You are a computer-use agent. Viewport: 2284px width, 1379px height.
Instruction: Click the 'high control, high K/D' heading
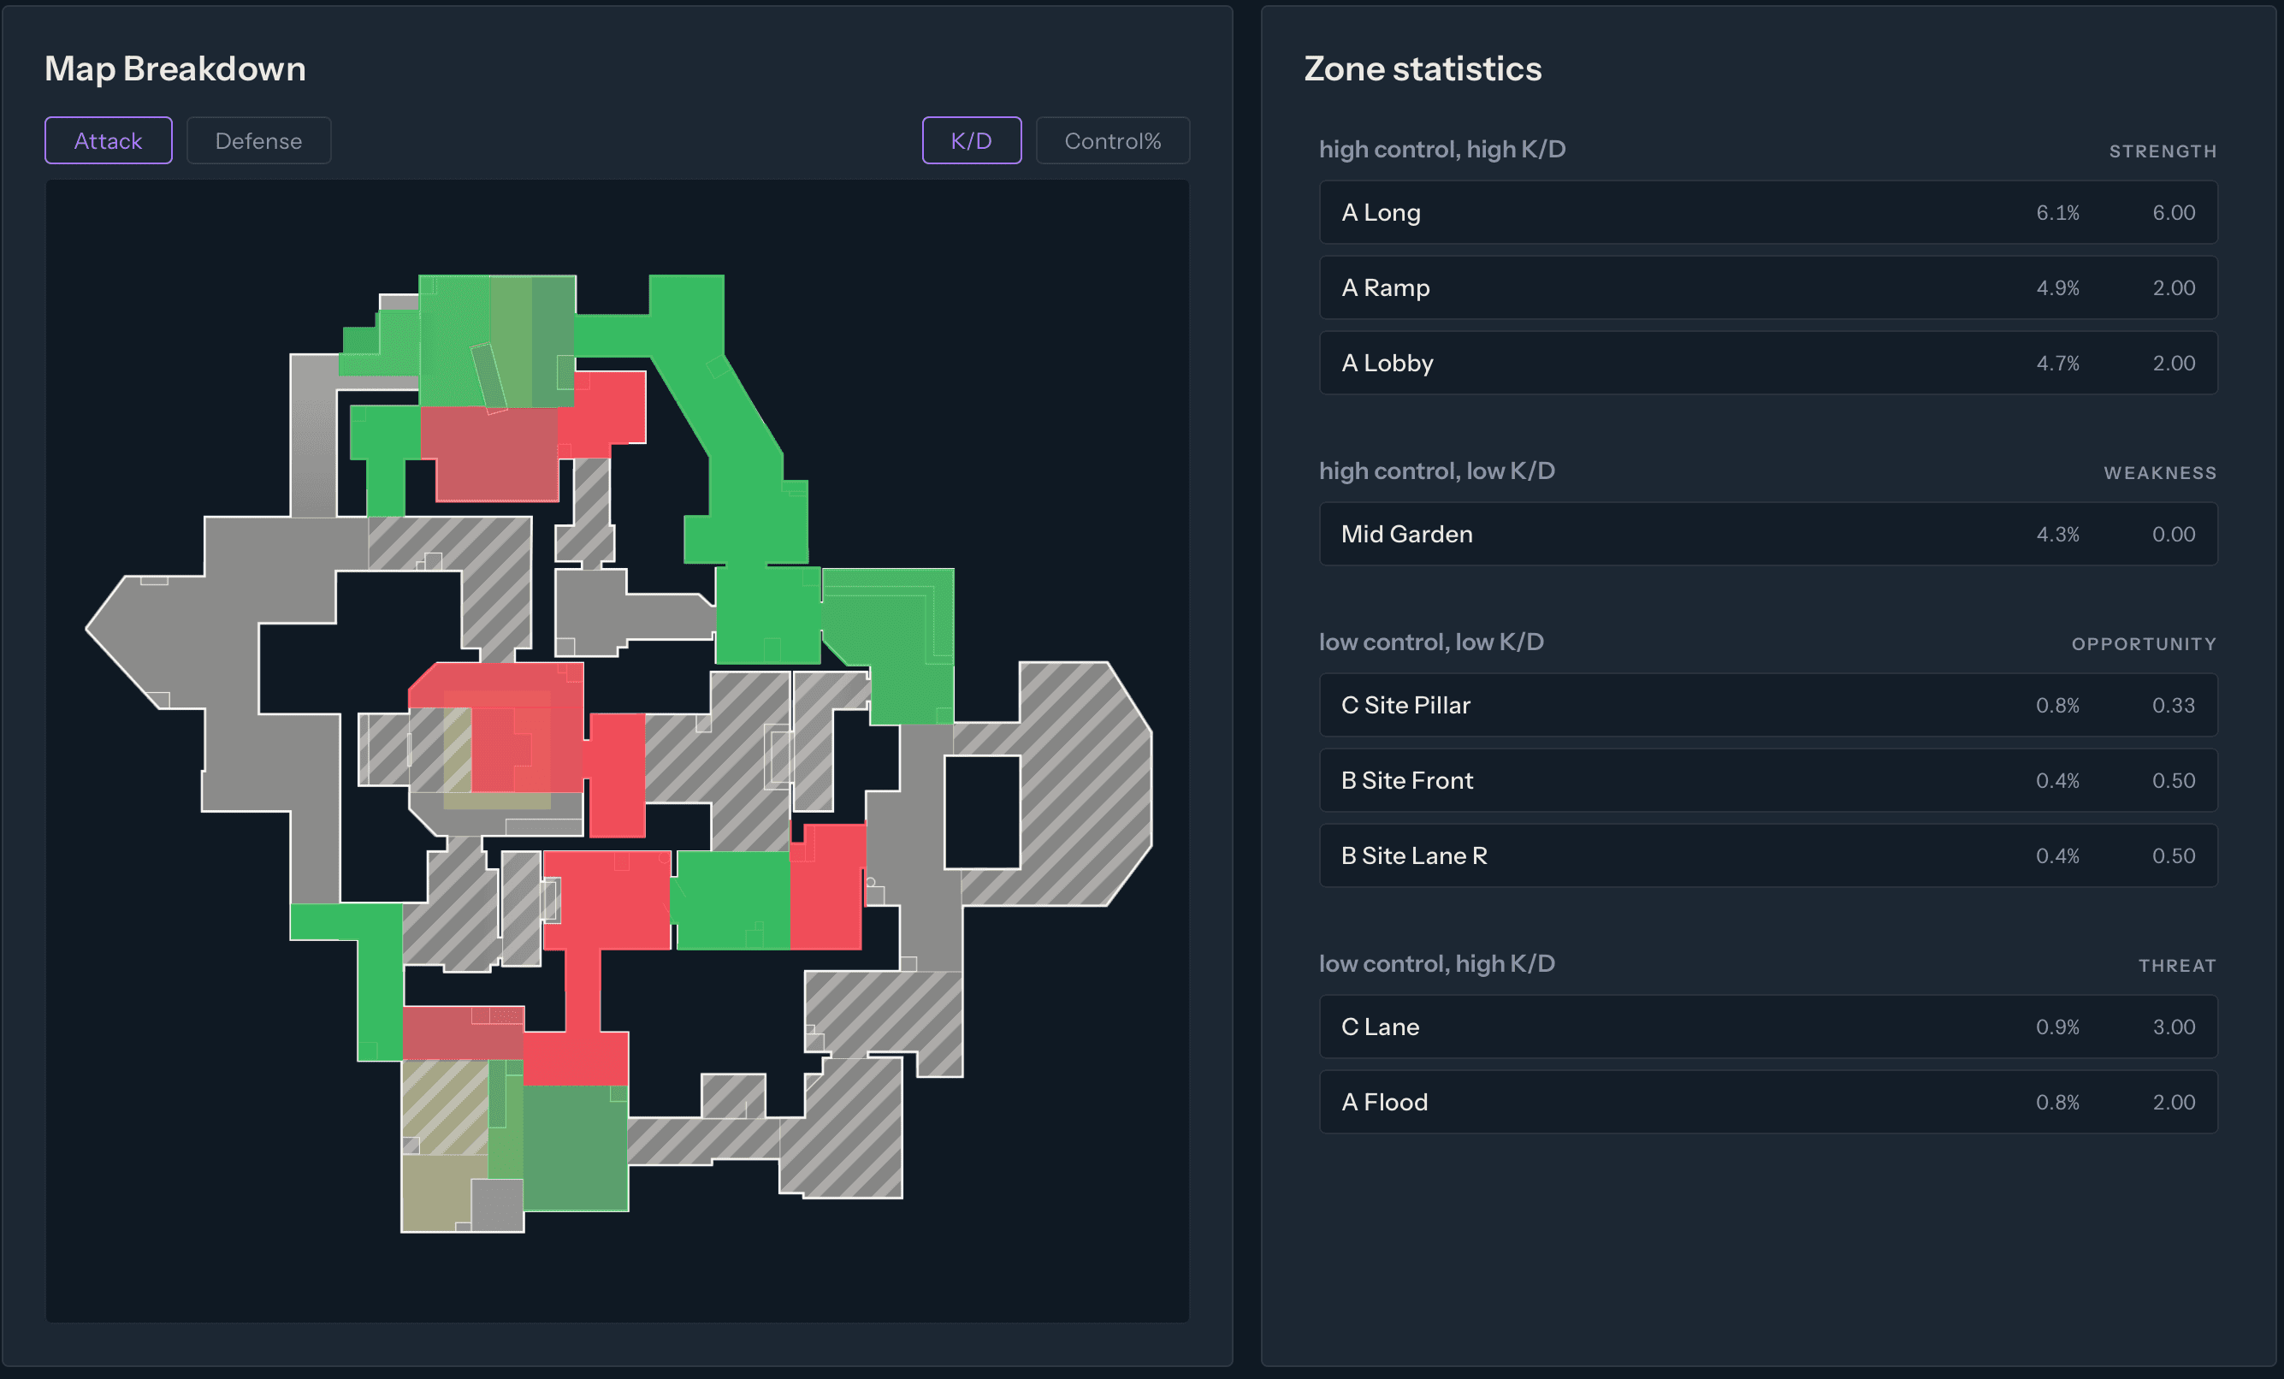tap(1442, 149)
